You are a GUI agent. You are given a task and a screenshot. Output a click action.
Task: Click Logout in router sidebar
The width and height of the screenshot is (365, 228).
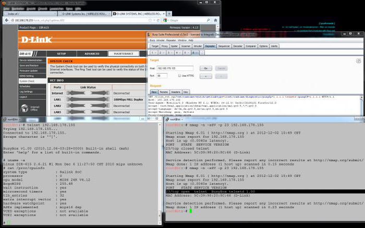click(32, 97)
